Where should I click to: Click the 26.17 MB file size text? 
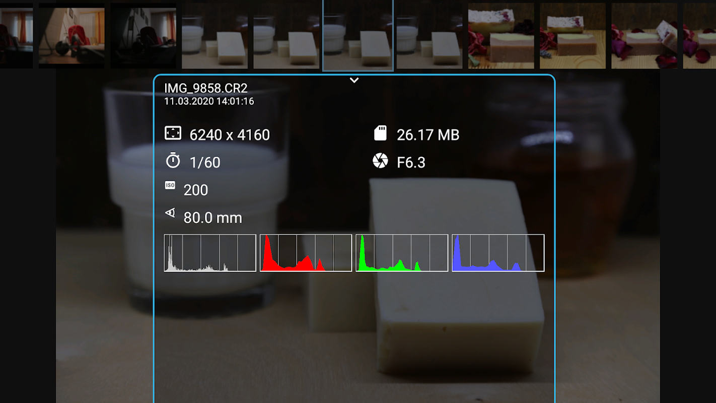tap(428, 135)
